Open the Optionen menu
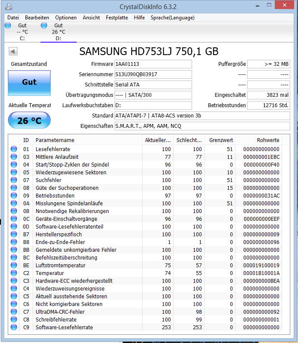Viewport: 298px width, 343px height. (66, 18)
